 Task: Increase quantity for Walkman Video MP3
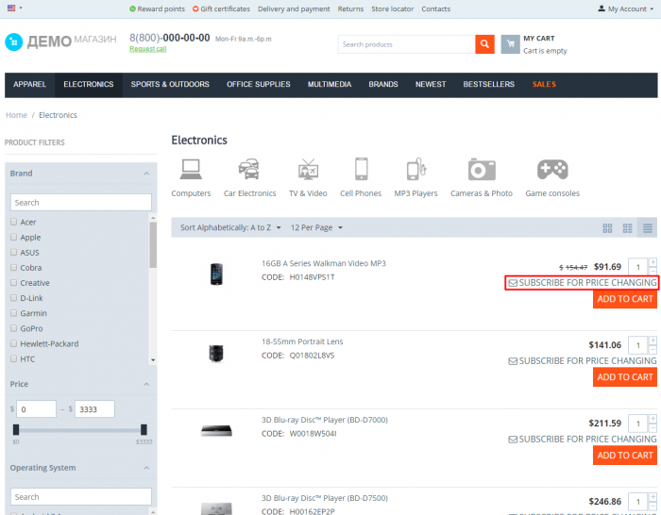[653, 262]
